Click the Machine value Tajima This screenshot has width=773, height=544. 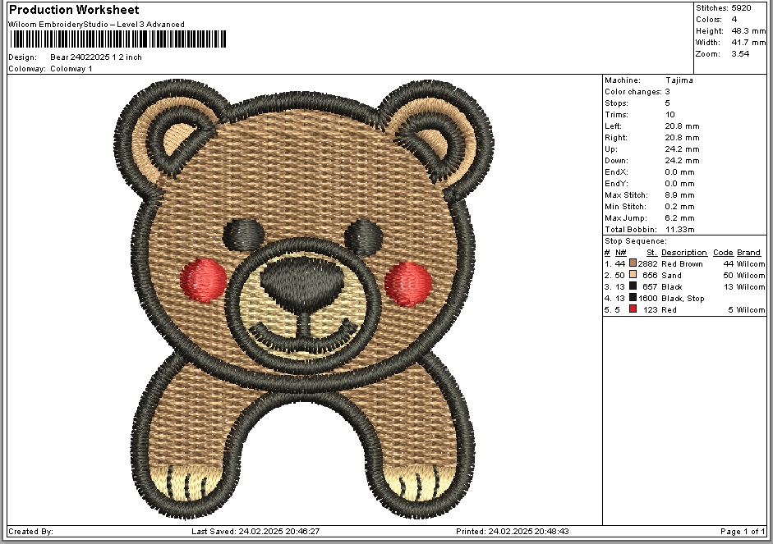click(x=679, y=80)
